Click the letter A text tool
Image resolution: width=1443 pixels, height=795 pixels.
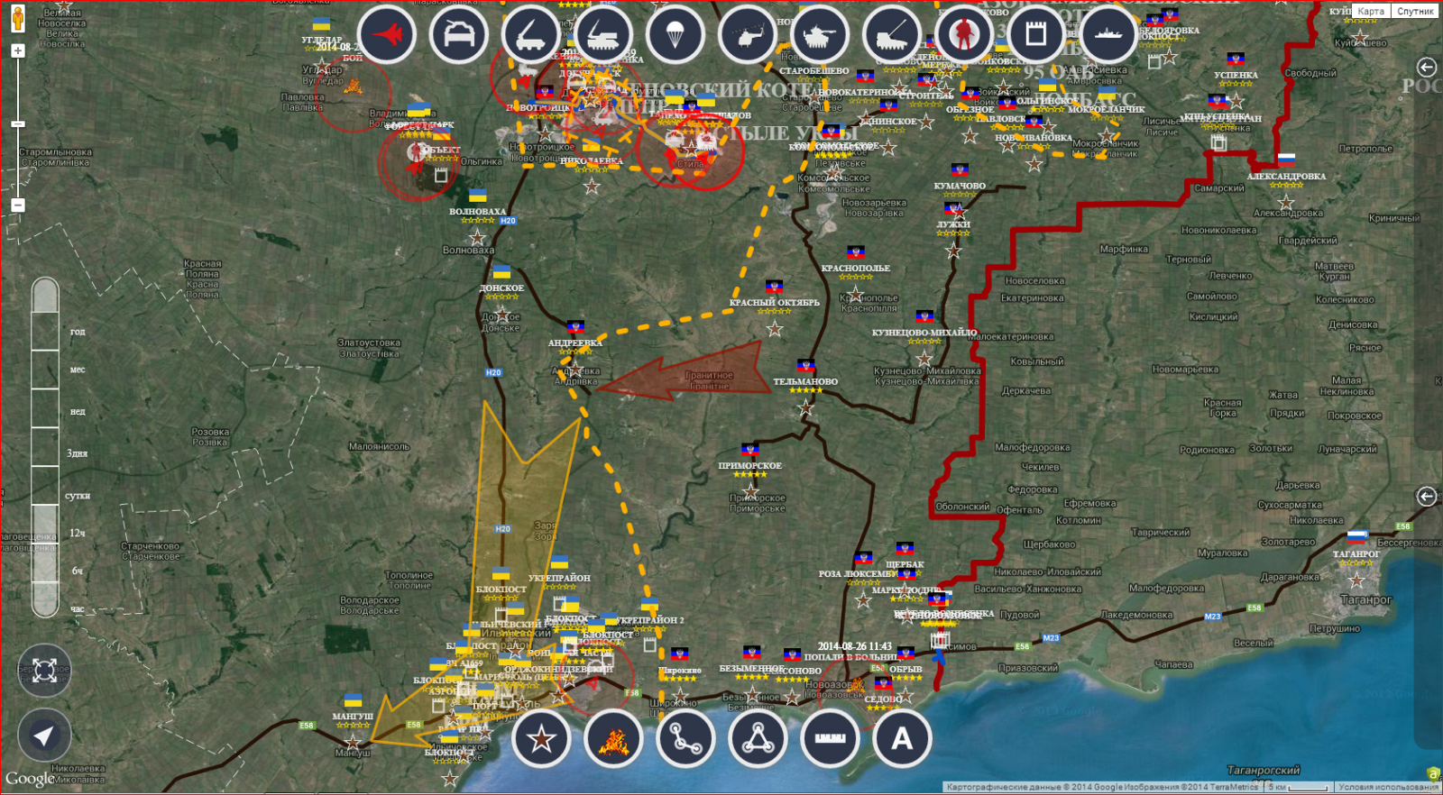(902, 739)
